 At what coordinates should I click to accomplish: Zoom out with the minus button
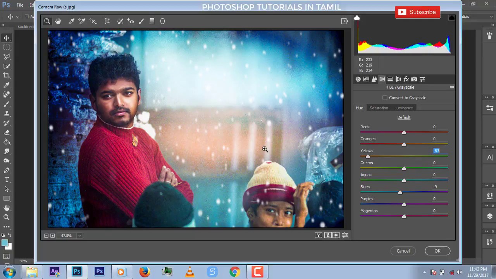pos(46,236)
